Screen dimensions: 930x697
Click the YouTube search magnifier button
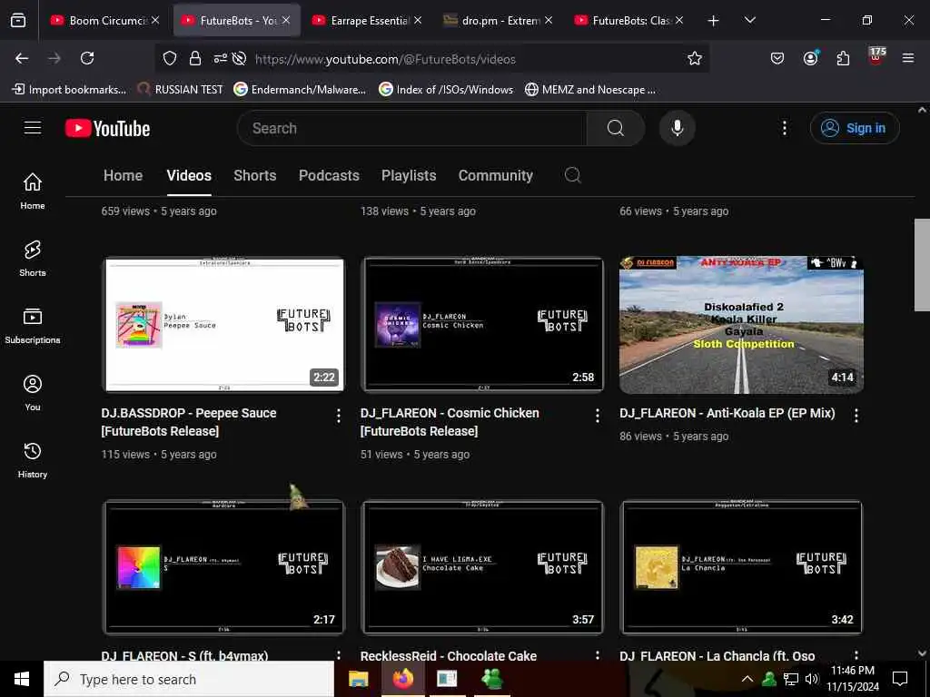coord(615,128)
